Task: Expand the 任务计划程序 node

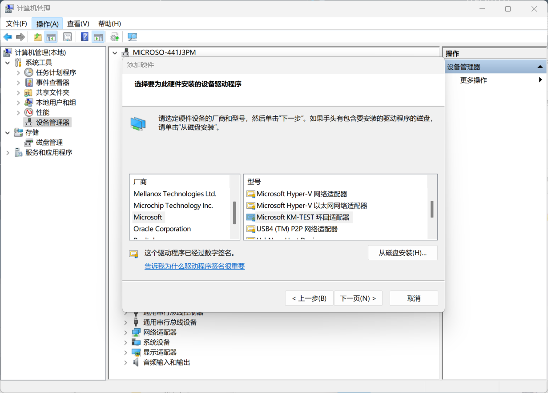Action: 18,72
